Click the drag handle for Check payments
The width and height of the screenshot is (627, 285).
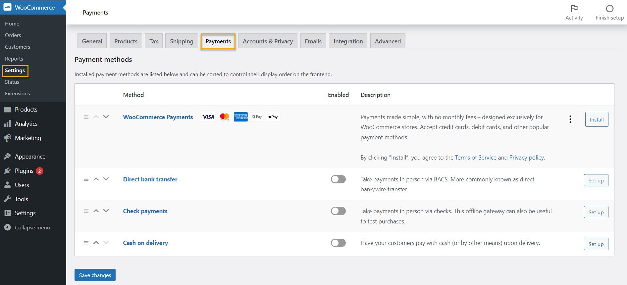pyautogui.click(x=86, y=211)
